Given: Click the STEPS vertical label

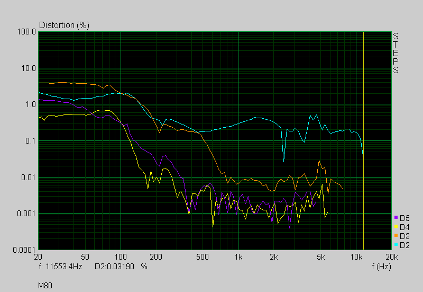Looking at the screenshot, I should click(x=396, y=53).
